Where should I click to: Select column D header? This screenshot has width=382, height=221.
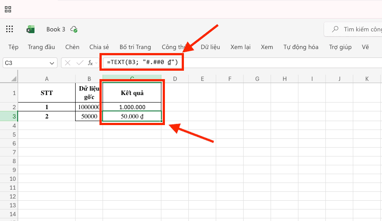(175, 79)
